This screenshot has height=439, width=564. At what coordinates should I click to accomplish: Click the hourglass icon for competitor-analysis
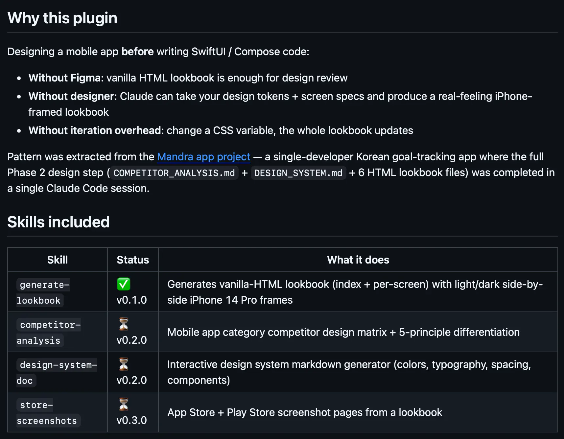click(x=124, y=324)
